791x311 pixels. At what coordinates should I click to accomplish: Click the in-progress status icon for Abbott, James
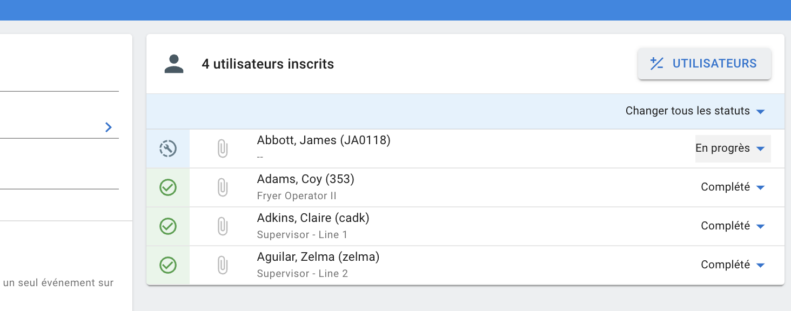point(168,148)
